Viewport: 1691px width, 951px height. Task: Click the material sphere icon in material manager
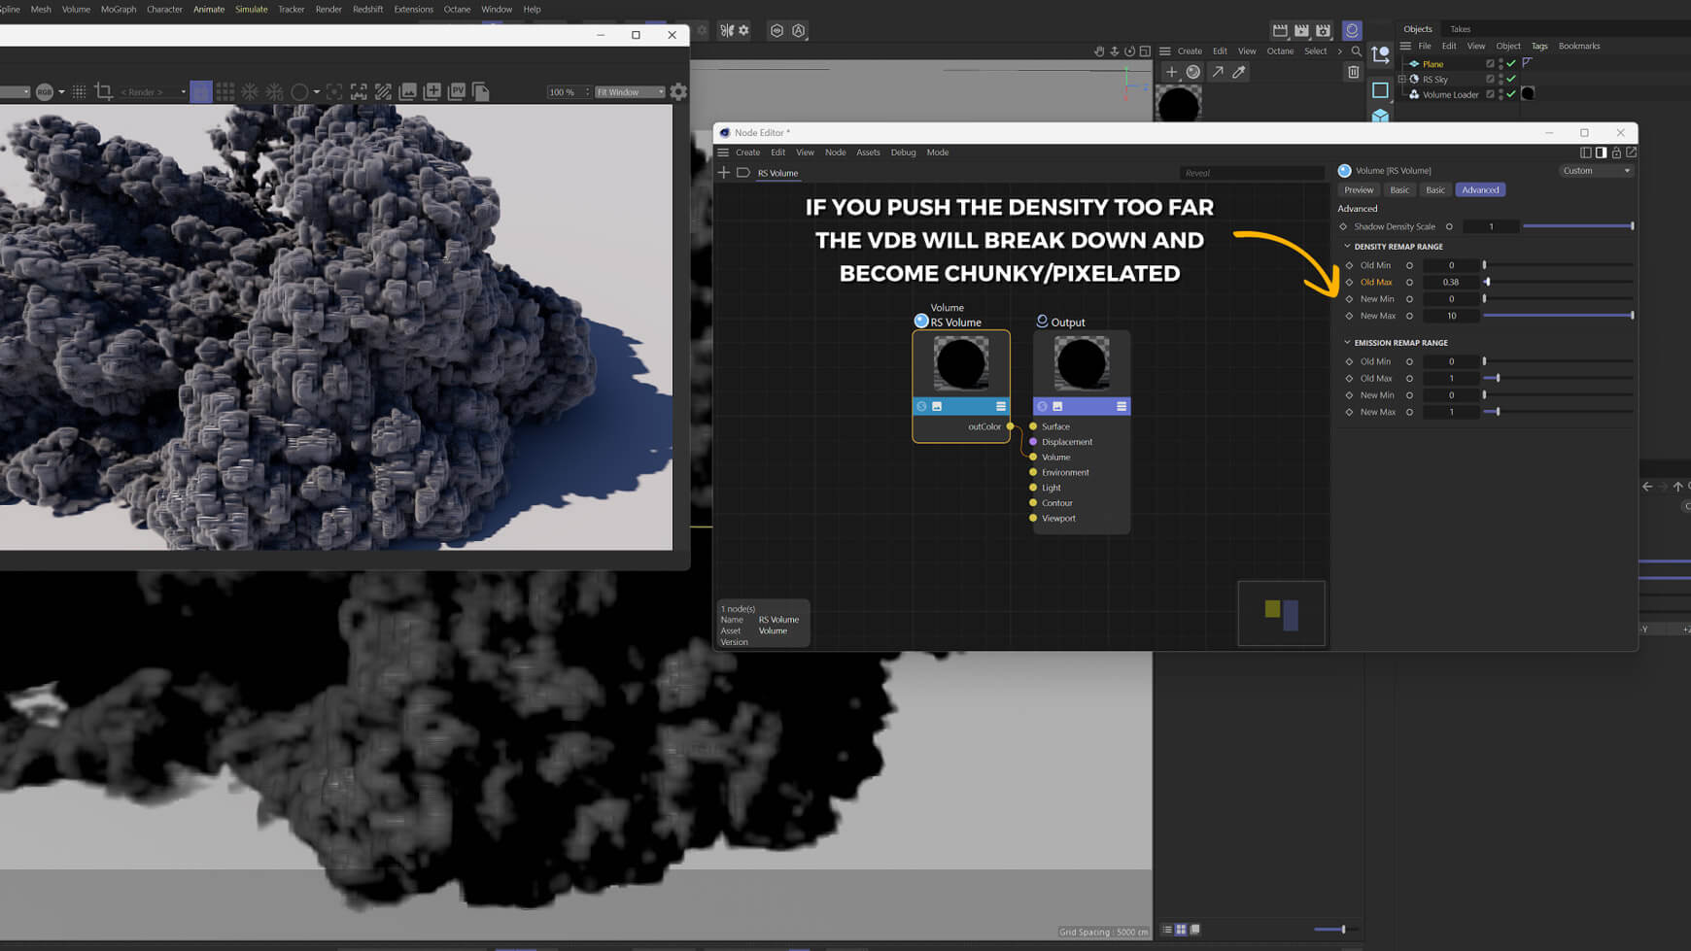click(x=1193, y=72)
